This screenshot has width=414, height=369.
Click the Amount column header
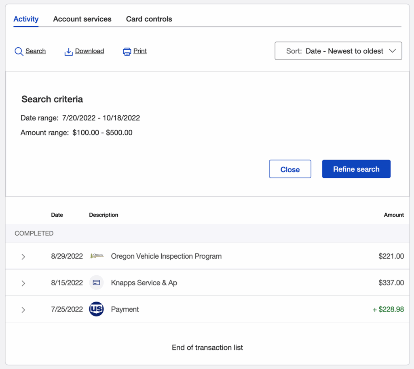point(394,215)
